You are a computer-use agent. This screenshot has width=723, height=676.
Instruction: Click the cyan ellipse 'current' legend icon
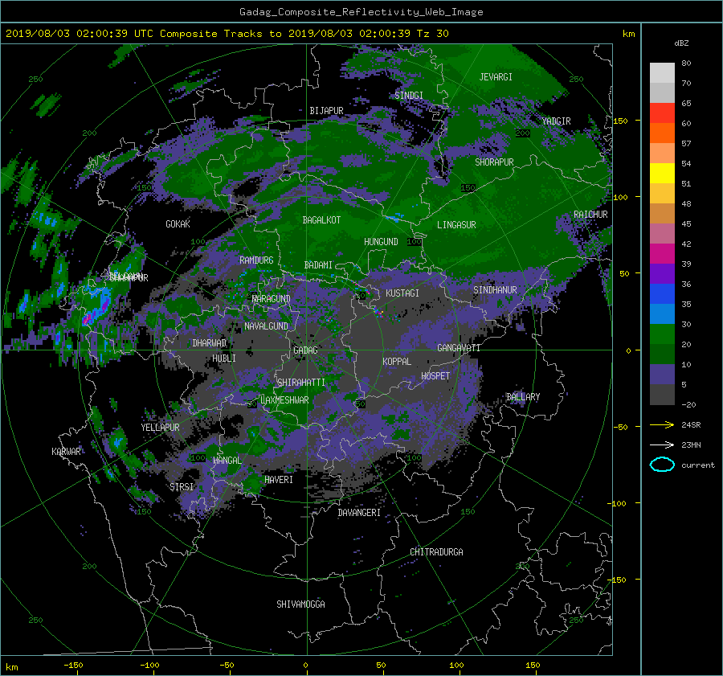pyautogui.click(x=662, y=465)
